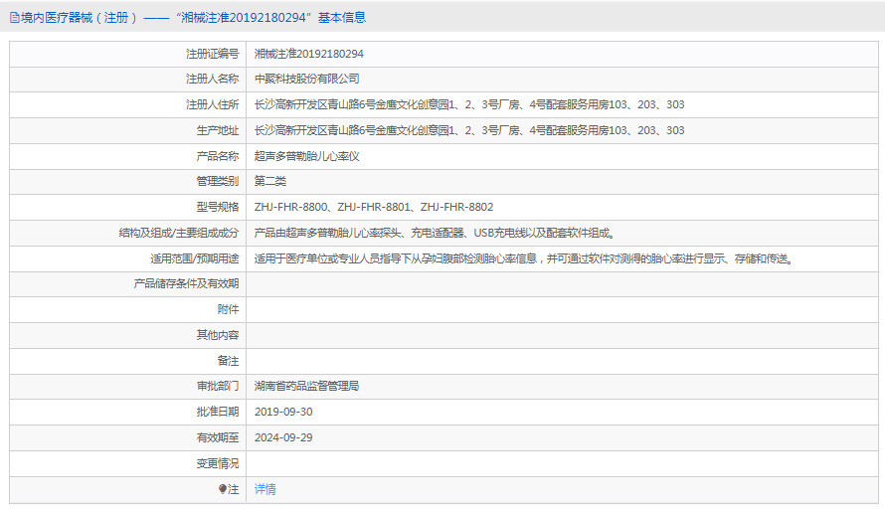Click the 产品名称 label
The width and height of the screenshot is (885, 511).
218,156
